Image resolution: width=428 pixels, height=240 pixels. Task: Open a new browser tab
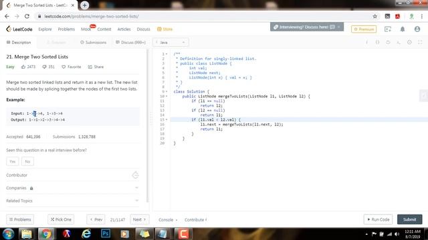85,5
